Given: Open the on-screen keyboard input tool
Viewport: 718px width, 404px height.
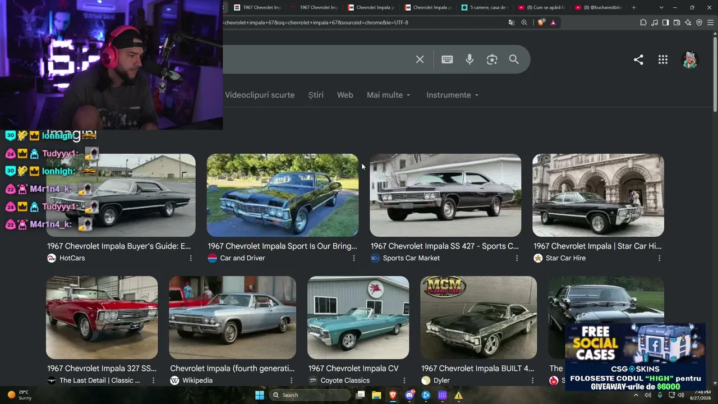Looking at the screenshot, I should click(447, 59).
